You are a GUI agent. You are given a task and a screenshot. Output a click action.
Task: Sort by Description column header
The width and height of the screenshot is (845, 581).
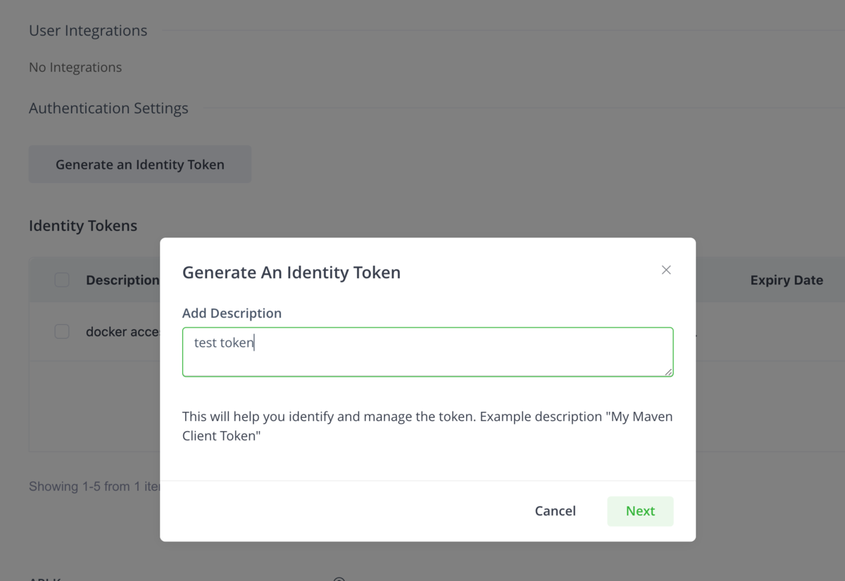coord(123,280)
